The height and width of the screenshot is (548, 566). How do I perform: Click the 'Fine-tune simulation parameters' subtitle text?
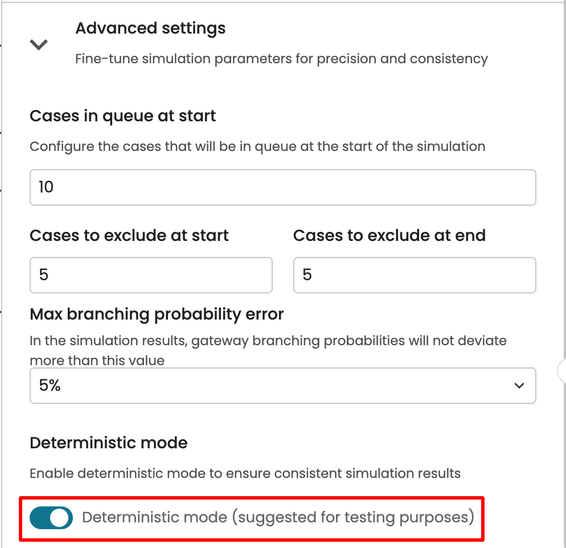point(281,59)
